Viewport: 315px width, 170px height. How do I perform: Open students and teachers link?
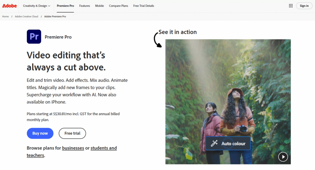point(72,152)
